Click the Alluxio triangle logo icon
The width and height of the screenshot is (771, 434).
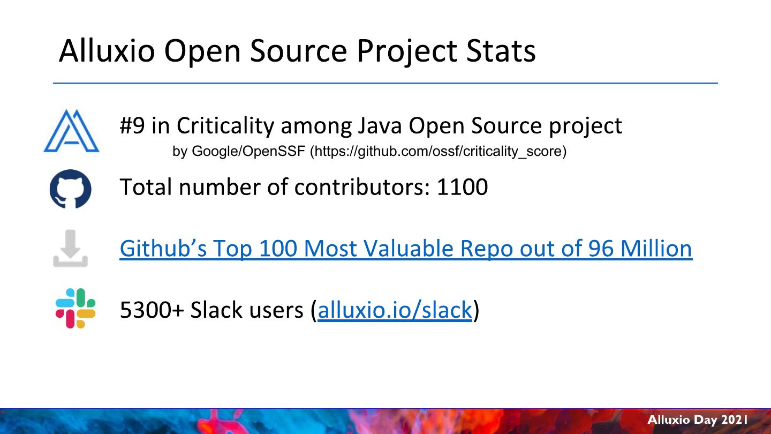tap(71, 131)
